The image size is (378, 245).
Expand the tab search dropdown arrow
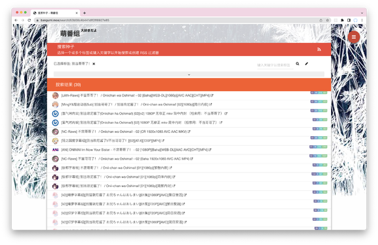(362, 13)
